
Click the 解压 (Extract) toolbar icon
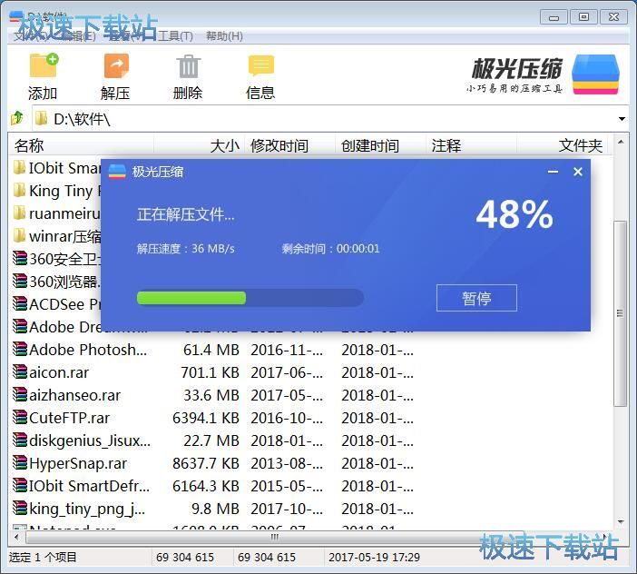[116, 65]
